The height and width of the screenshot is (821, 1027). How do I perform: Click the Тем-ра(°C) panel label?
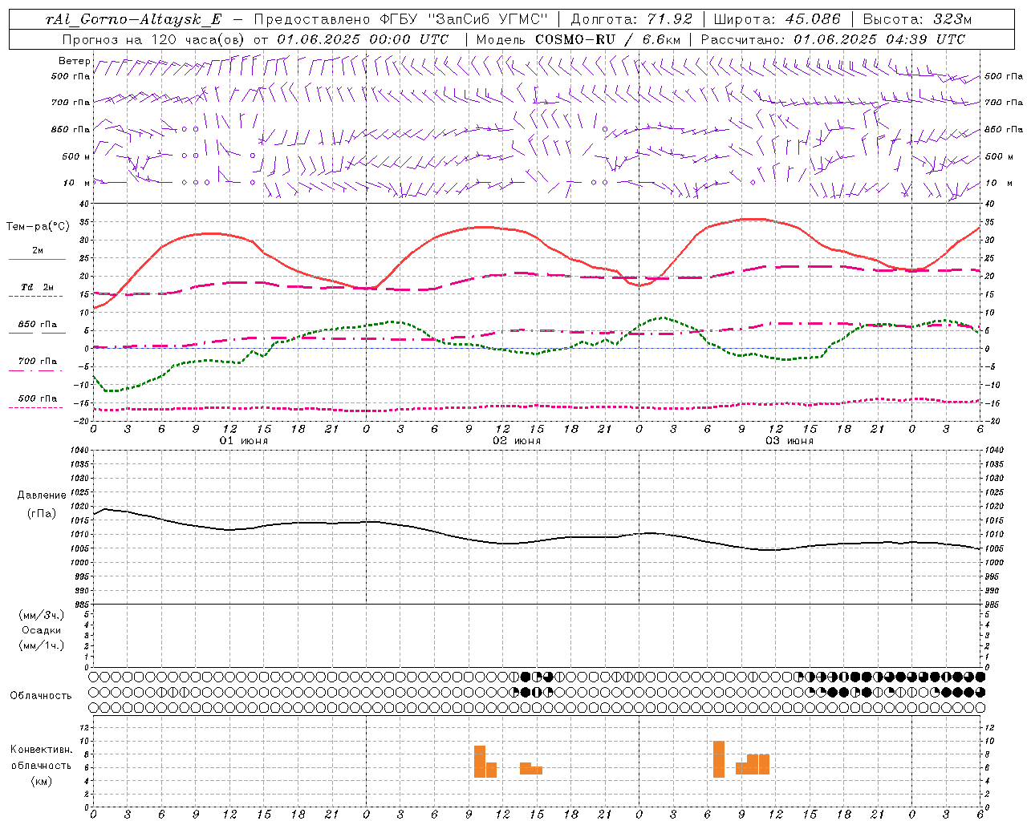[38, 226]
